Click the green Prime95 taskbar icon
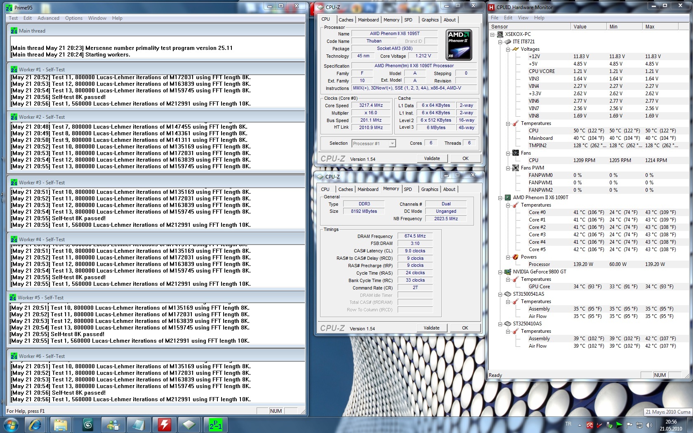Viewport: 693px width, 433px height. pyautogui.click(x=215, y=425)
